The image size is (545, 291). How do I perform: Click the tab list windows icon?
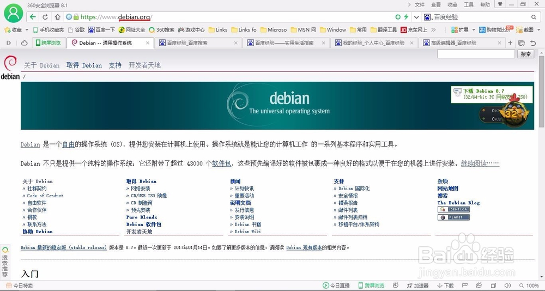pos(522,43)
